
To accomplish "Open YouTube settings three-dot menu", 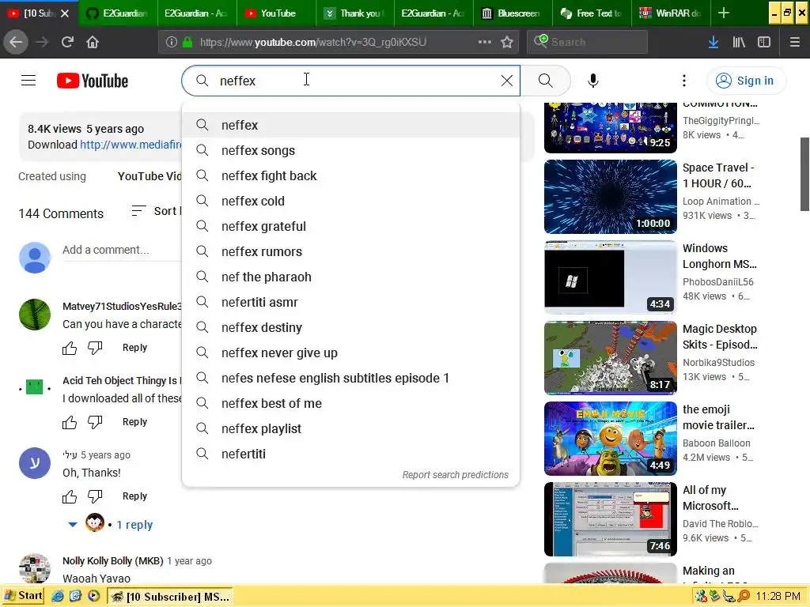I will [x=684, y=81].
